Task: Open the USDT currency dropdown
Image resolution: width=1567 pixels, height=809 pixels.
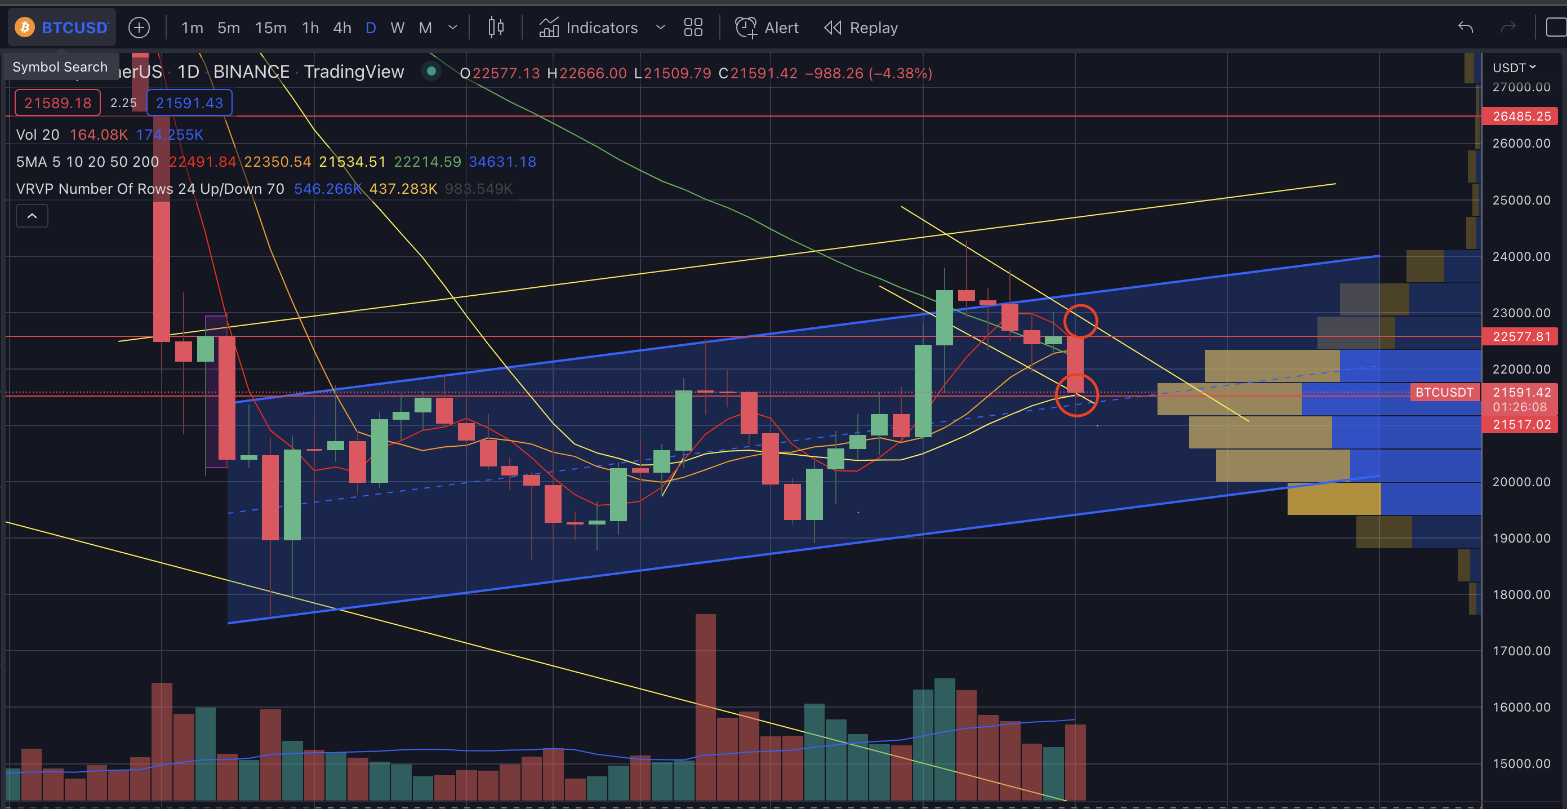Action: point(1514,68)
